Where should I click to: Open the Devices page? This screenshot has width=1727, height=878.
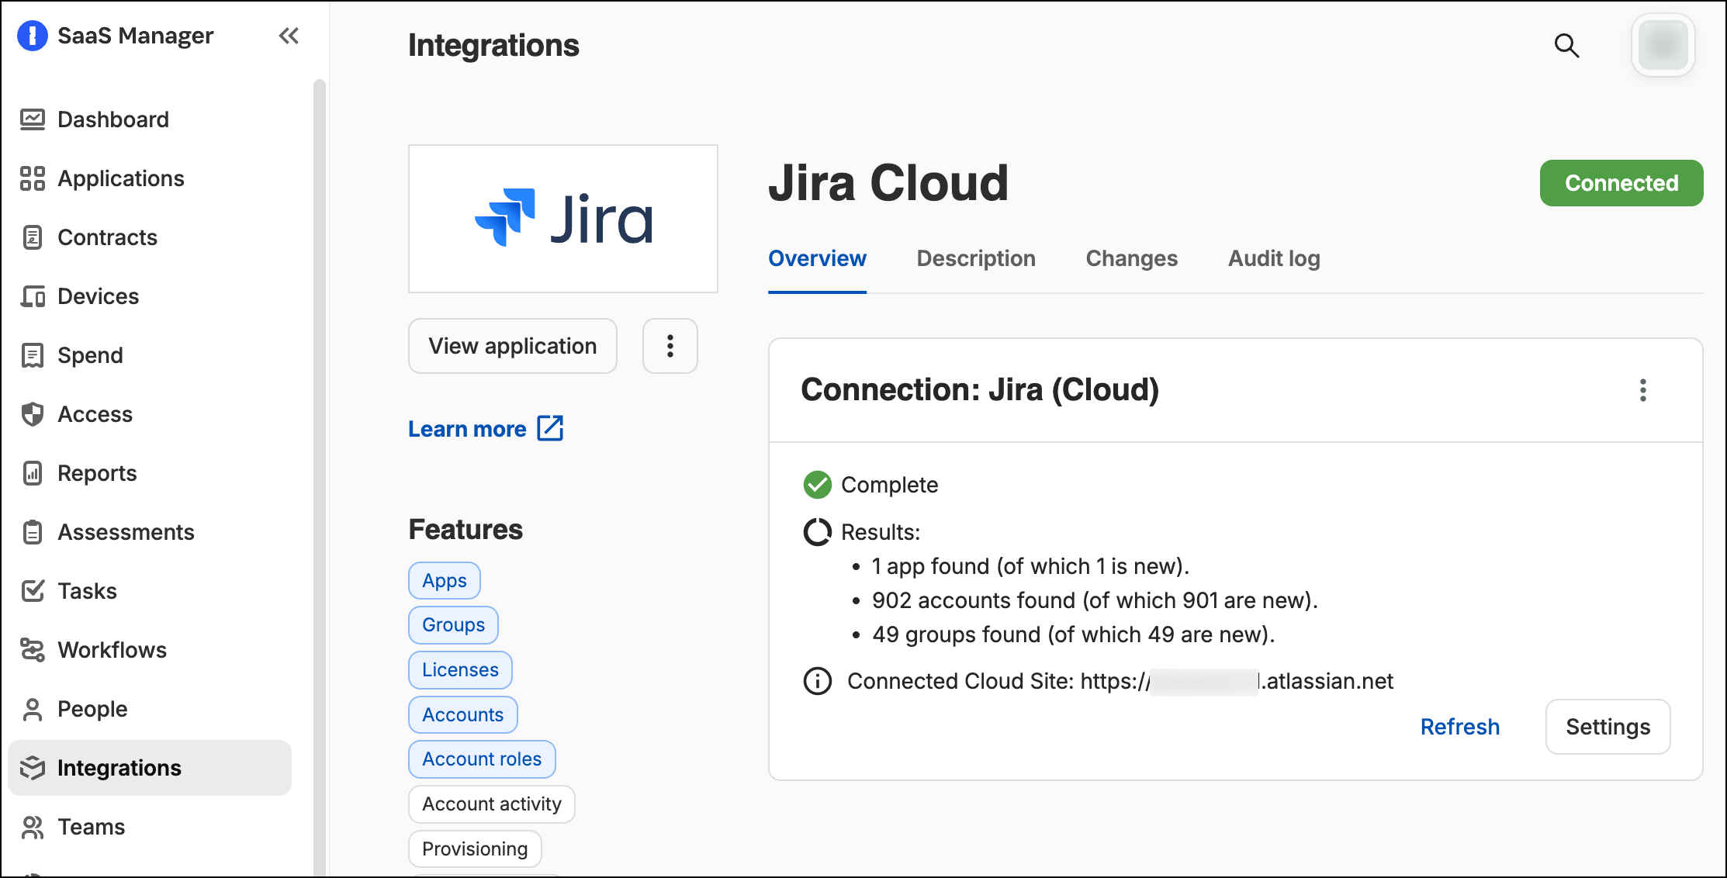(x=98, y=296)
